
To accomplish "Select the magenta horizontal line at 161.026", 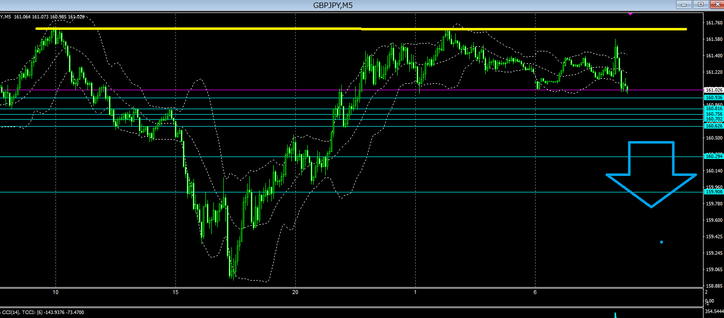I will click(x=351, y=90).
